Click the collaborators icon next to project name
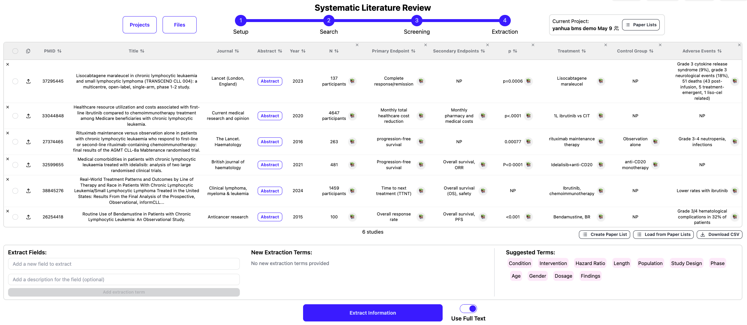The image size is (747, 325). pos(616,29)
